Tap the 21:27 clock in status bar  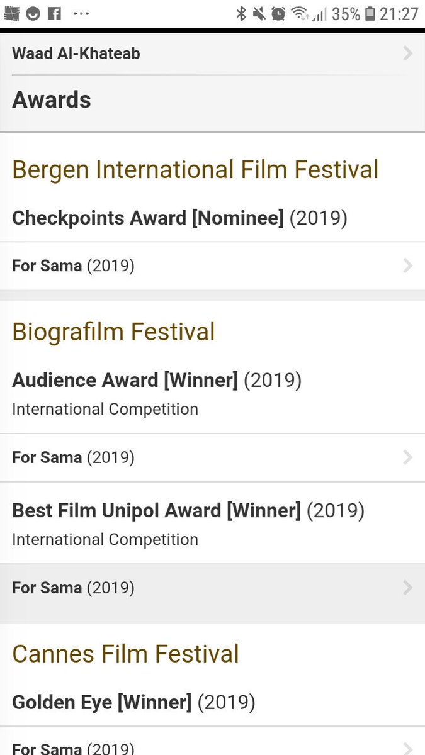click(399, 14)
